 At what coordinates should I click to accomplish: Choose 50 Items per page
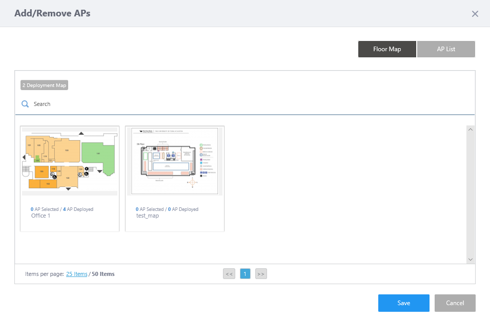pos(103,274)
